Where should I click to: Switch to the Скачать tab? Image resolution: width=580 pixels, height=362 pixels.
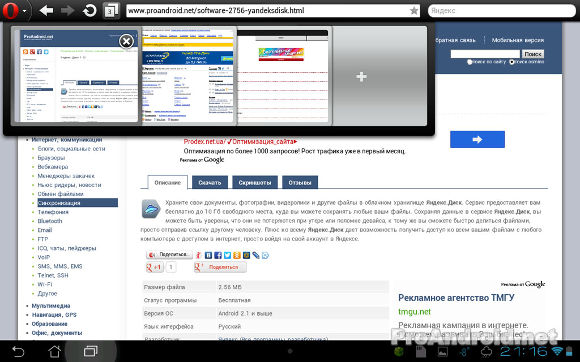point(210,183)
